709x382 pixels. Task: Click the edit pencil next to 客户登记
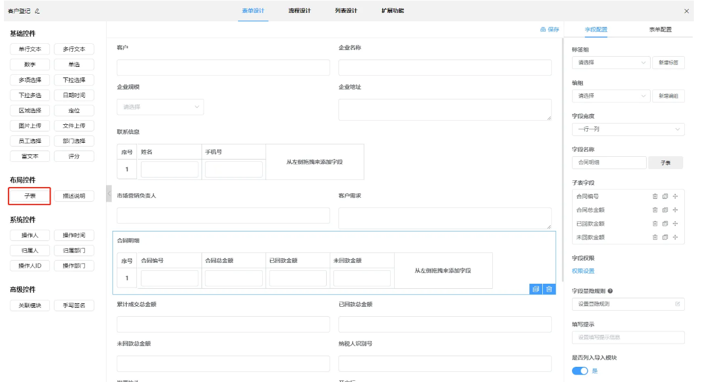point(38,11)
